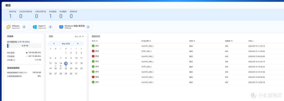This screenshot has width=284, height=101.
Task: Click job name GTR7_690_1 started 2024-05-15 11:00:00
Action: pos(146,51)
